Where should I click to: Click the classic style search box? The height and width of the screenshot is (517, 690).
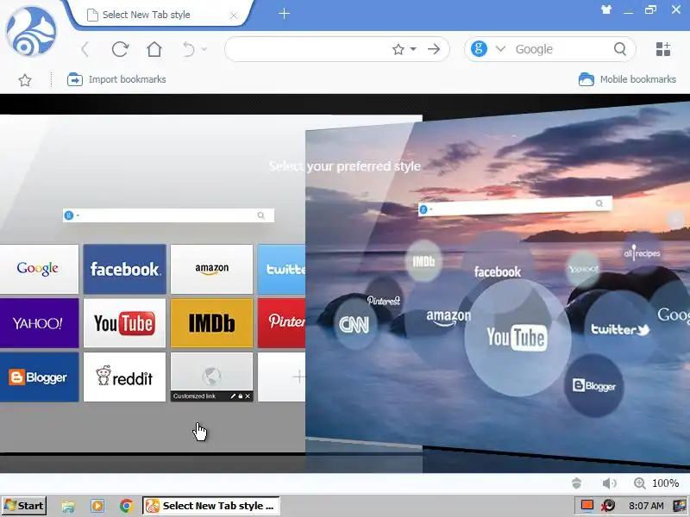click(x=168, y=215)
